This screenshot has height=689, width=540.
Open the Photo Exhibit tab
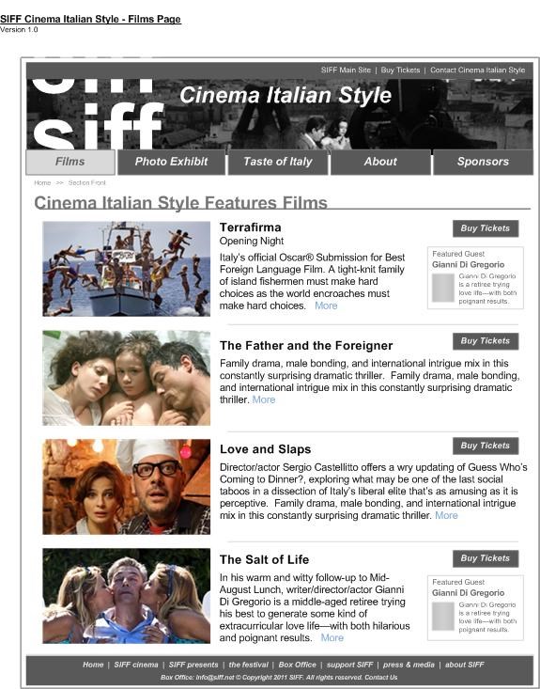tap(171, 162)
